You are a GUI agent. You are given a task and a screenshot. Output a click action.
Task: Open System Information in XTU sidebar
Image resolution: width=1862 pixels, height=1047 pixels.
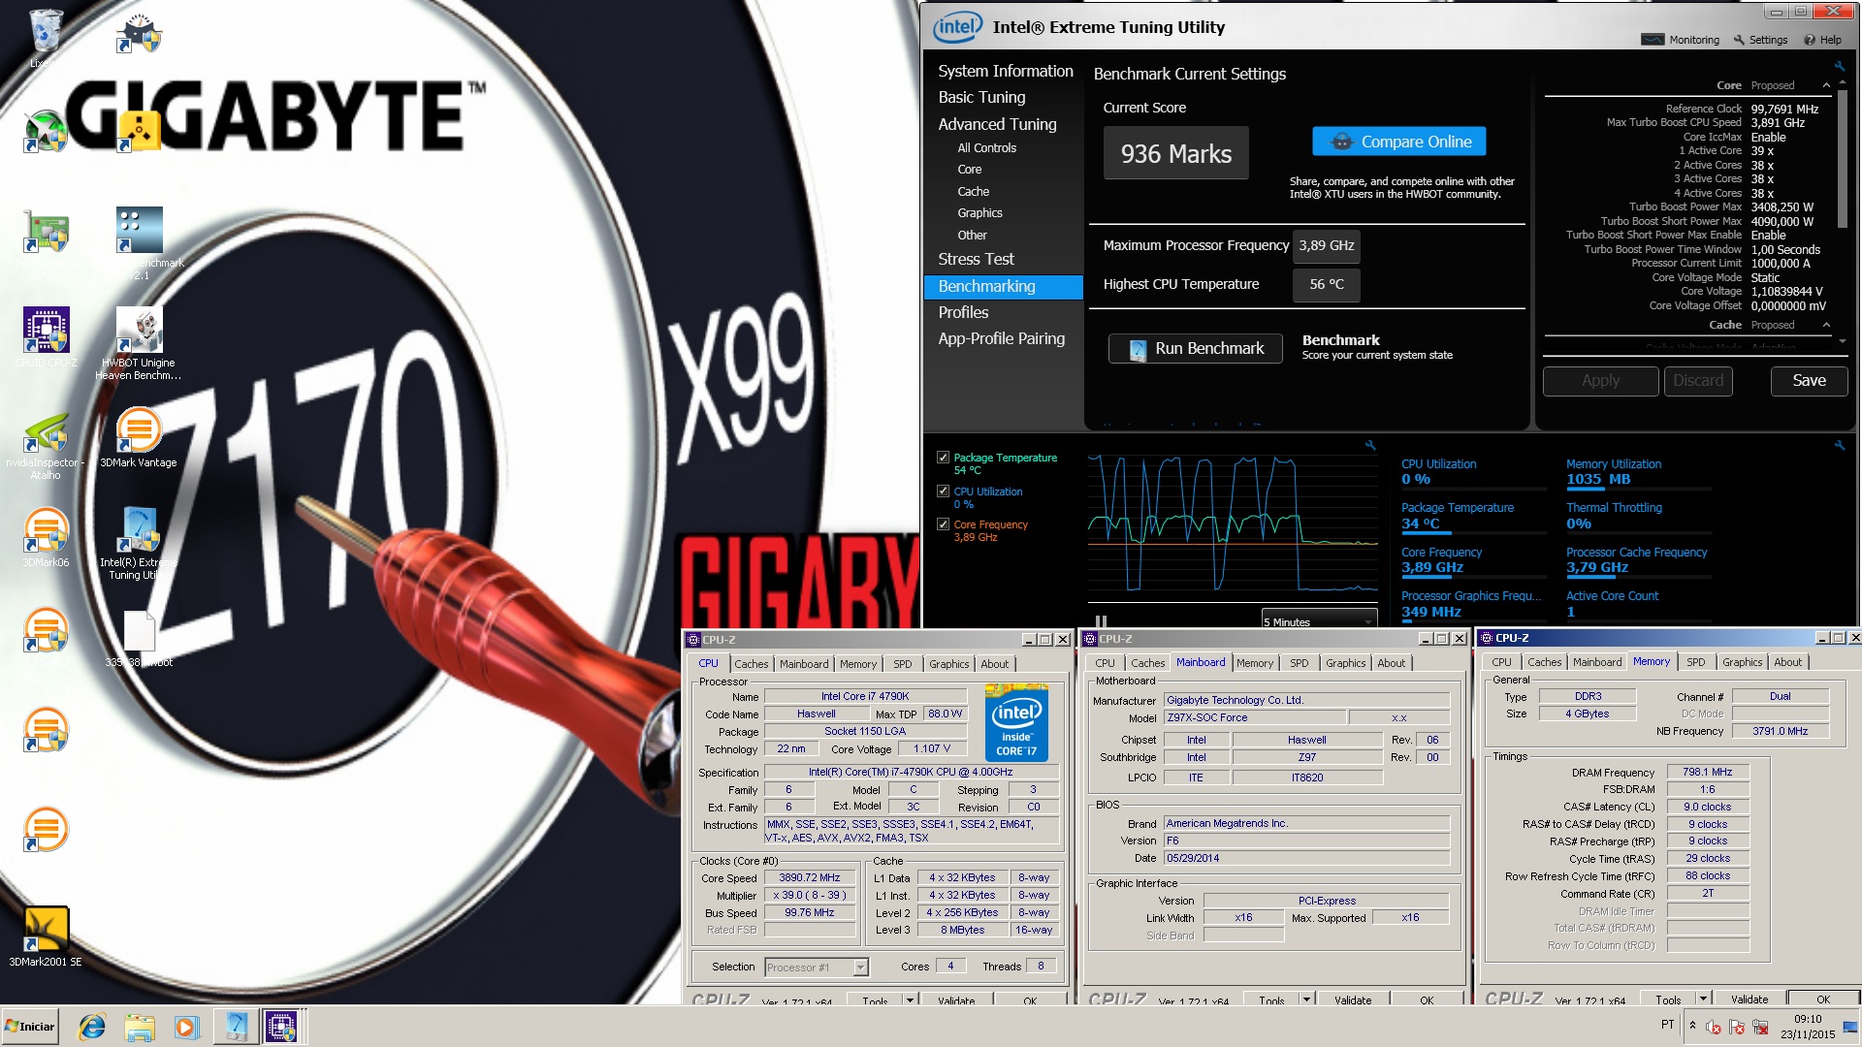click(1006, 71)
